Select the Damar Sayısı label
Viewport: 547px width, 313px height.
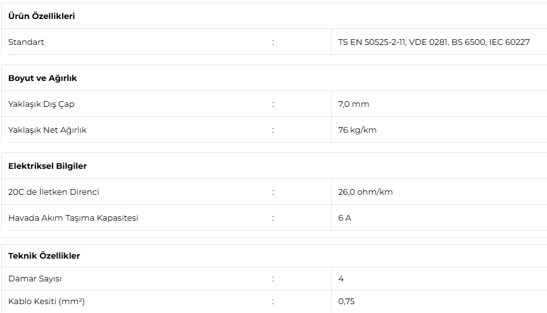[x=35, y=279]
